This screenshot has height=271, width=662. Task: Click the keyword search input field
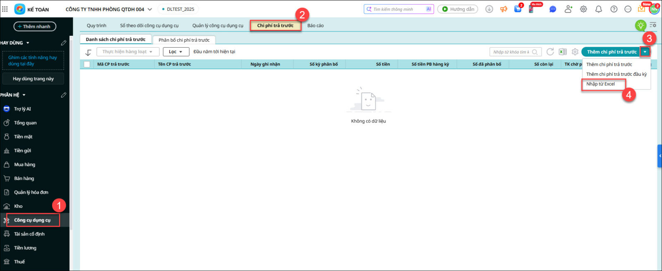click(x=511, y=52)
